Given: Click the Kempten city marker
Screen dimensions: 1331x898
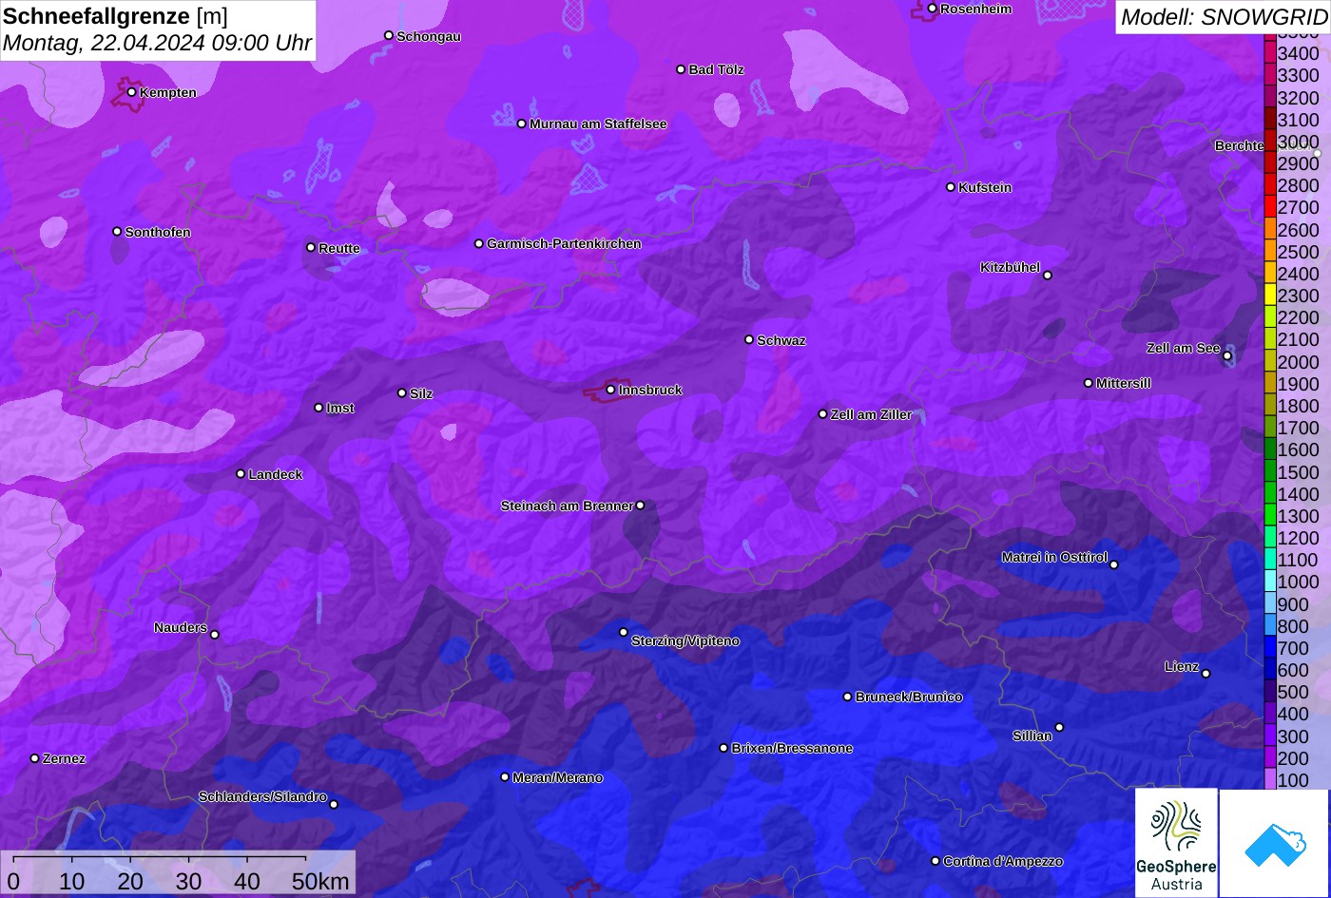Looking at the screenshot, I should [x=131, y=92].
